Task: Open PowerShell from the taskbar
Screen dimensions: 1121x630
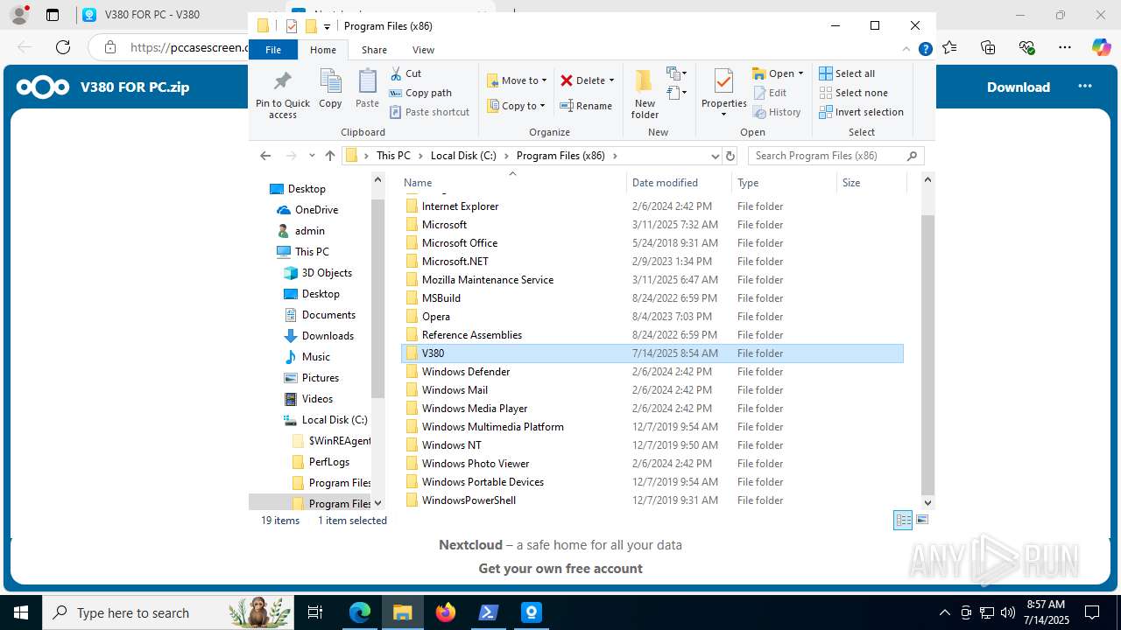Action: pos(489,612)
